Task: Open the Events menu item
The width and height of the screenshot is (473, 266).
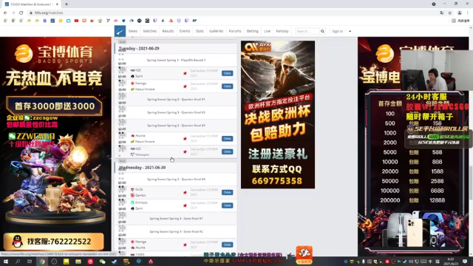Action: pyautogui.click(x=185, y=31)
